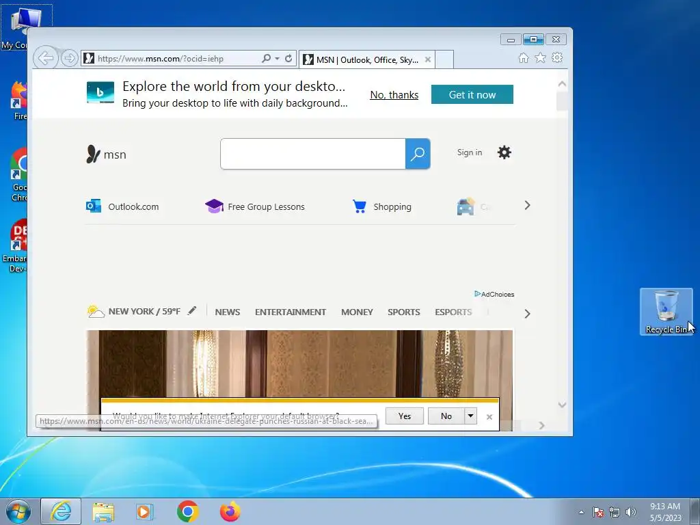Screen dimensions: 700x525
Task: Click the search magnifier in address bar
Action: (266, 58)
